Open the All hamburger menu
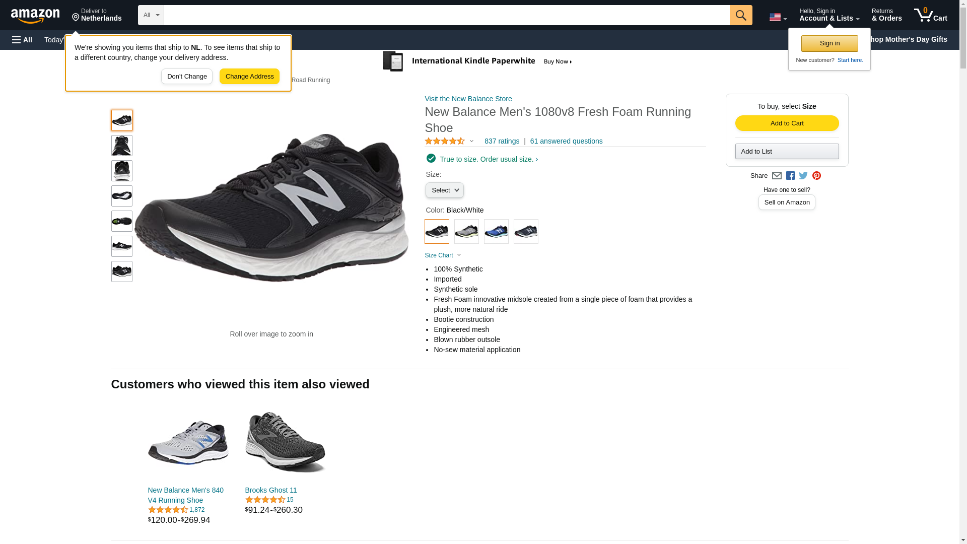 coord(22,40)
